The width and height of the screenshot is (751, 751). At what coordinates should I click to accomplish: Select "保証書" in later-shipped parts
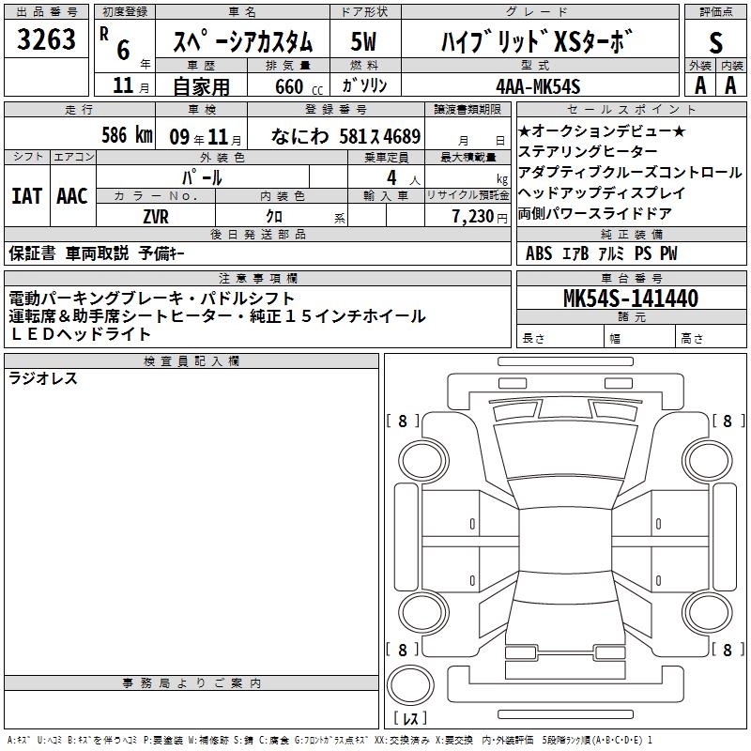pos(32,253)
